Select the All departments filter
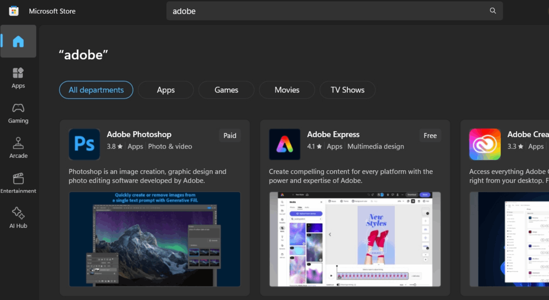Image resolution: width=549 pixels, height=300 pixels. tap(96, 90)
